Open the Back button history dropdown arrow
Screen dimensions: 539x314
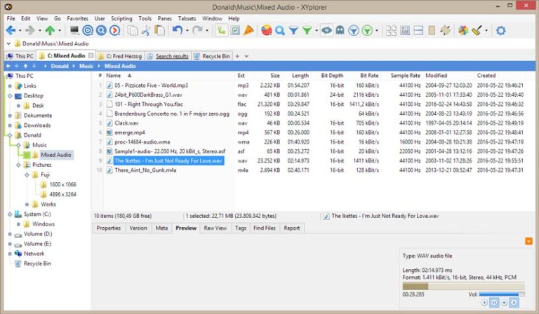20,31
